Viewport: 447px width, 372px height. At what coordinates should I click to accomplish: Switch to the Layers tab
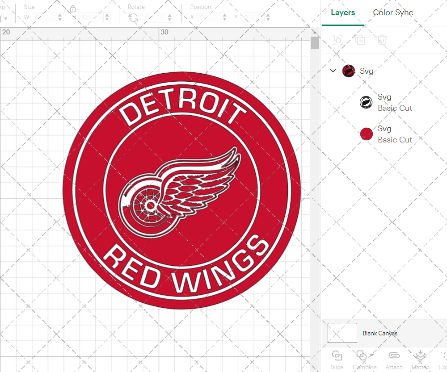click(343, 13)
